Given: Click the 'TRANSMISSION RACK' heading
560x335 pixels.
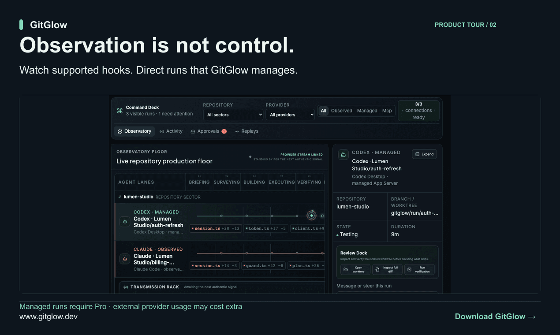Looking at the screenshot, I should point(155,287).
